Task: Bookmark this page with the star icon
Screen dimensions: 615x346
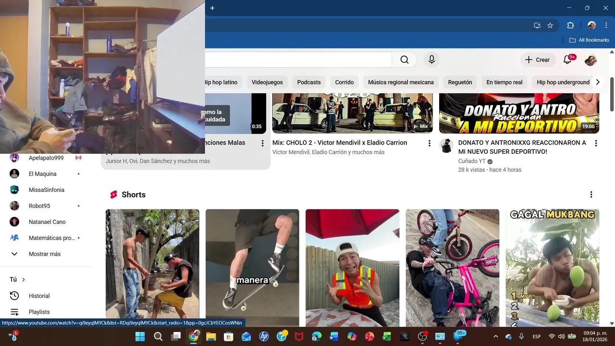Action: (x=550, y=25)
